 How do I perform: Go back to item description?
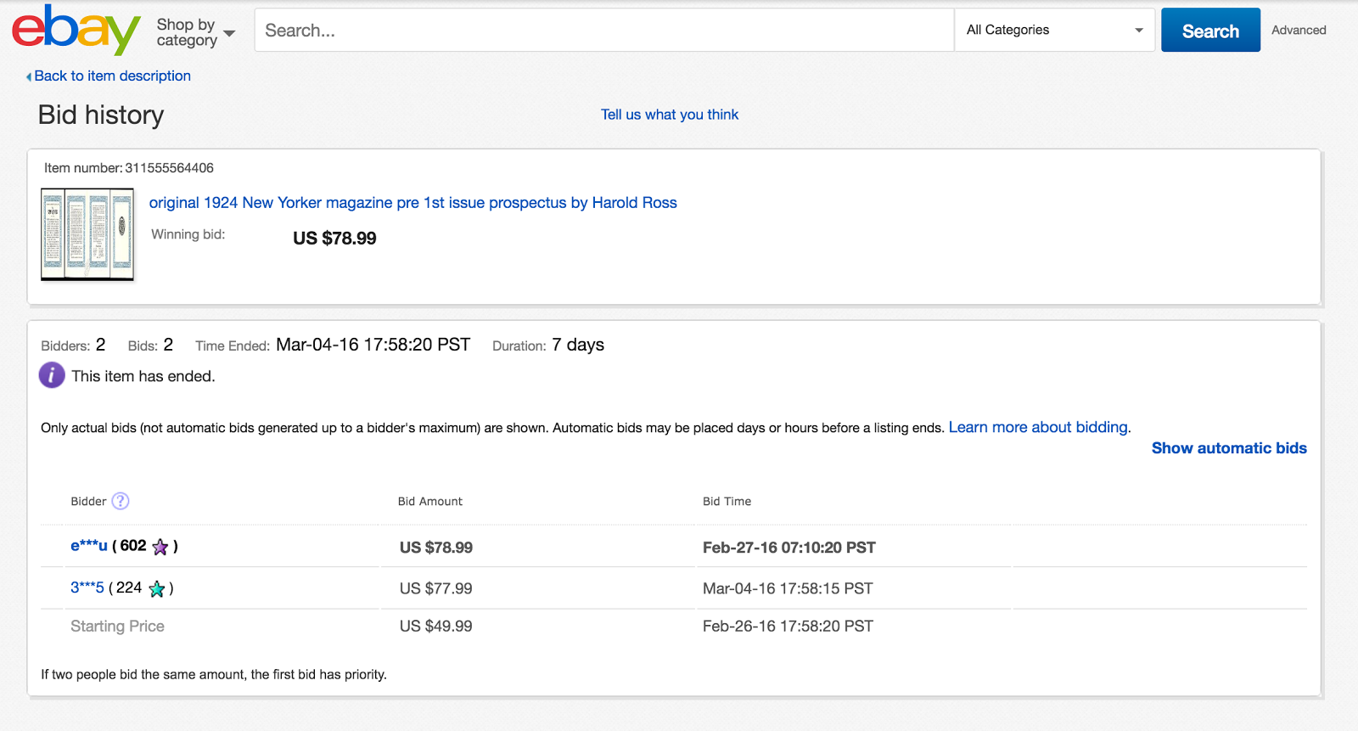pyautogui.click(x=112, y=76)
